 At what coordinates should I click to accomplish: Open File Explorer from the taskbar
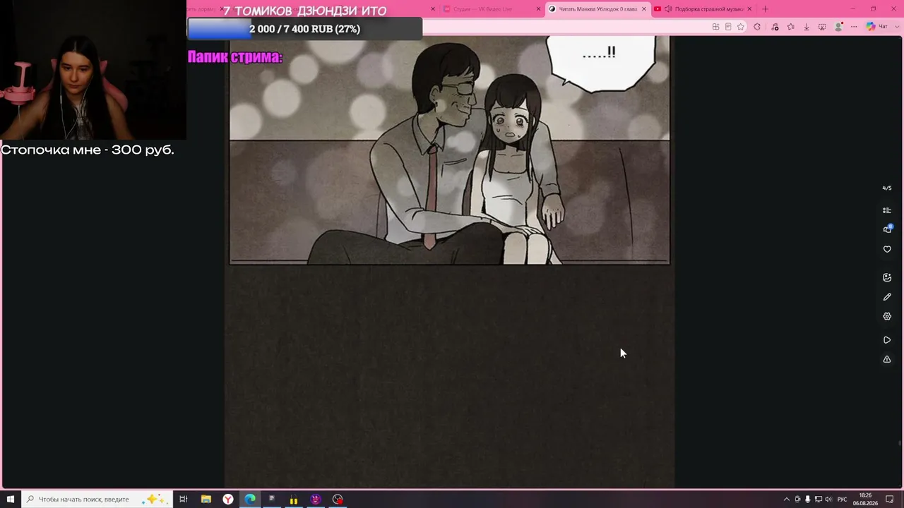click(x=206, y=500)
